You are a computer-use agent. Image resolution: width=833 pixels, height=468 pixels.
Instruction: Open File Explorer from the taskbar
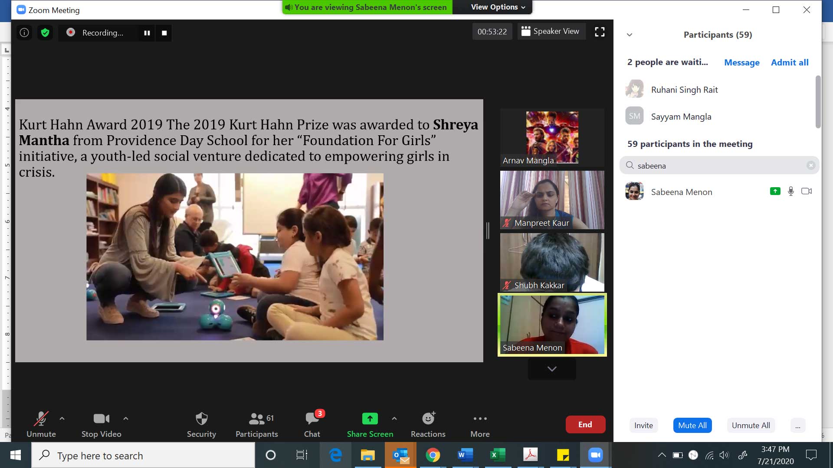368,455
